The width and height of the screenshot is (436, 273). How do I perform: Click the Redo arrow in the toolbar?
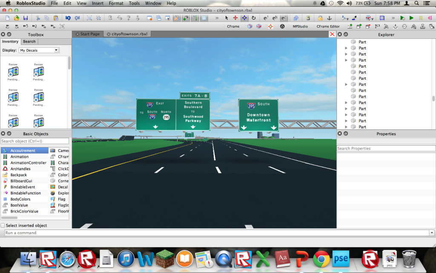pos(77,18)
